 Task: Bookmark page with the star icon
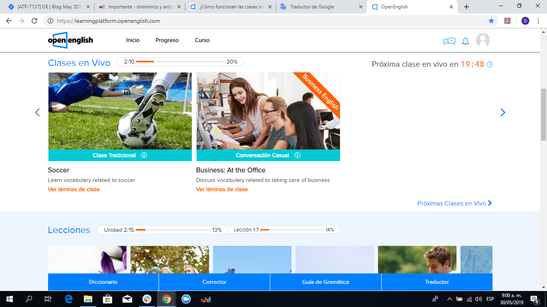[x=491, y=21]
